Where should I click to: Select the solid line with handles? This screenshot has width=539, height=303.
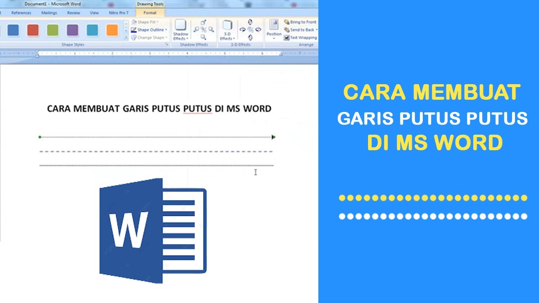(156, 137)
